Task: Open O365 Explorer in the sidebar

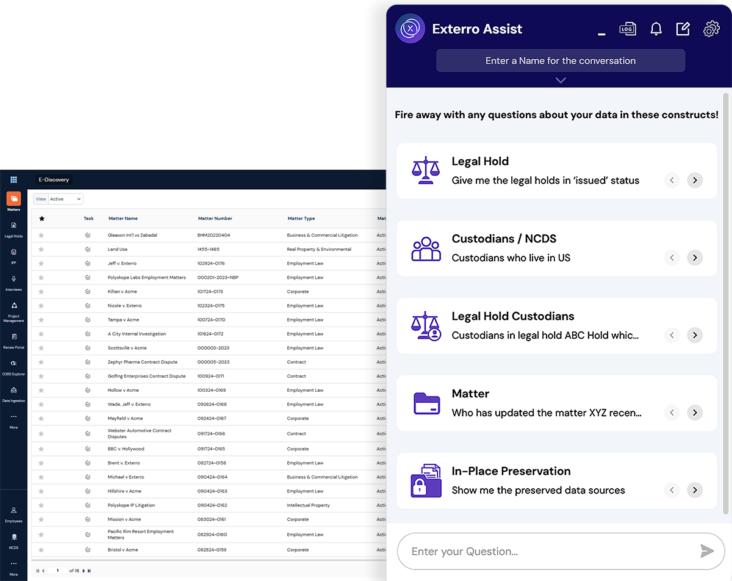Action: click(13, 367)
